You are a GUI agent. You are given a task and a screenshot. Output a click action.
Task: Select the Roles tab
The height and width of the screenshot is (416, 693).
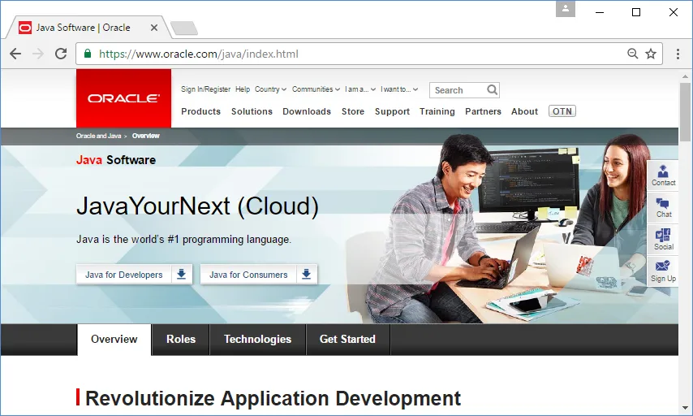pos(181,340)
